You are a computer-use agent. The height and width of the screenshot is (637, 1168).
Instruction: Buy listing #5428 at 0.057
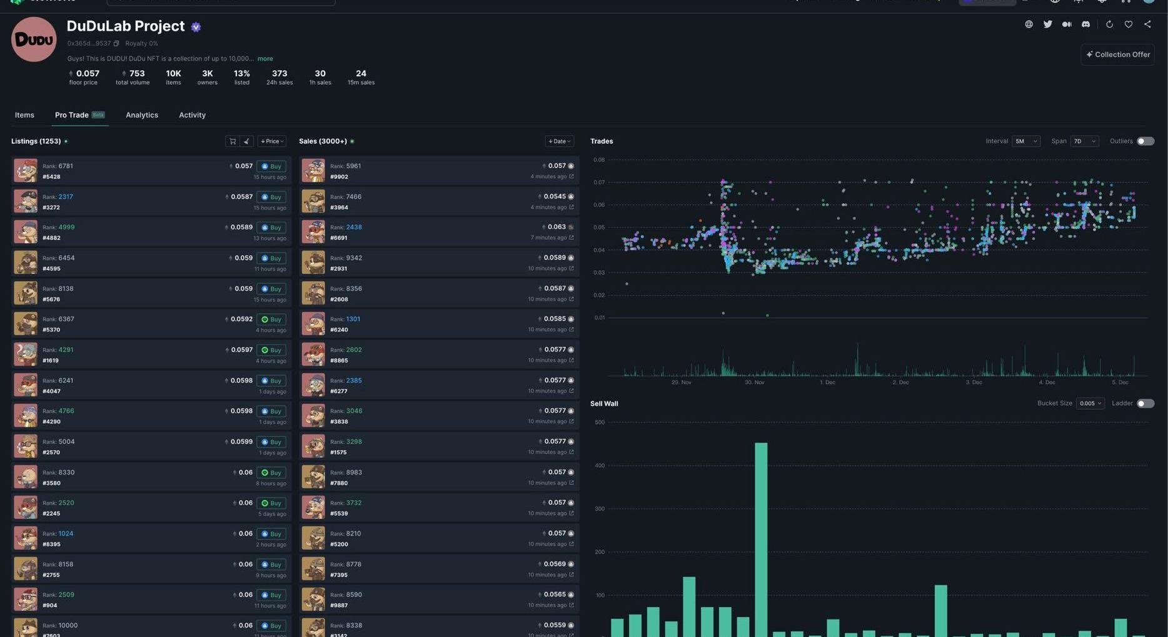point(271,166)
